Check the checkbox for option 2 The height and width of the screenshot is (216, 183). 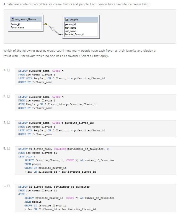tap(9, 96)
